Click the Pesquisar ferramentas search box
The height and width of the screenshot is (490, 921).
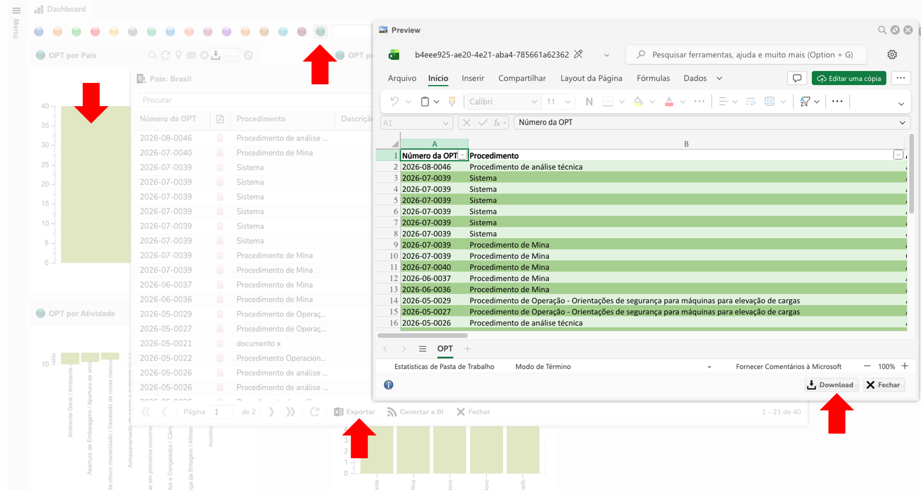click(746, 54)
